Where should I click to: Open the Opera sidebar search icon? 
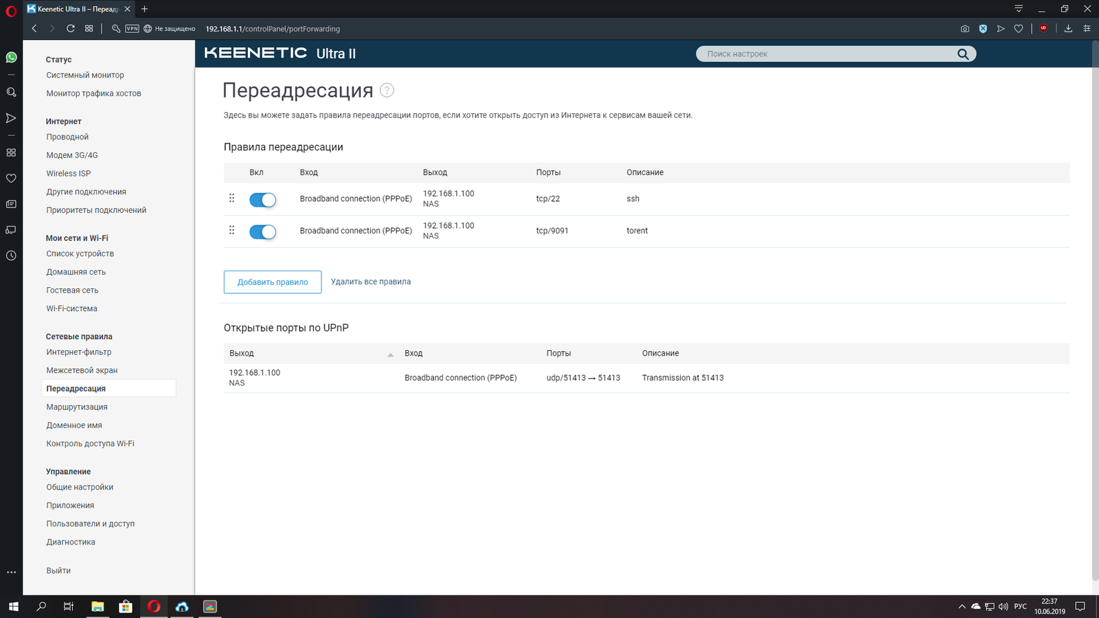pos(11,92)
